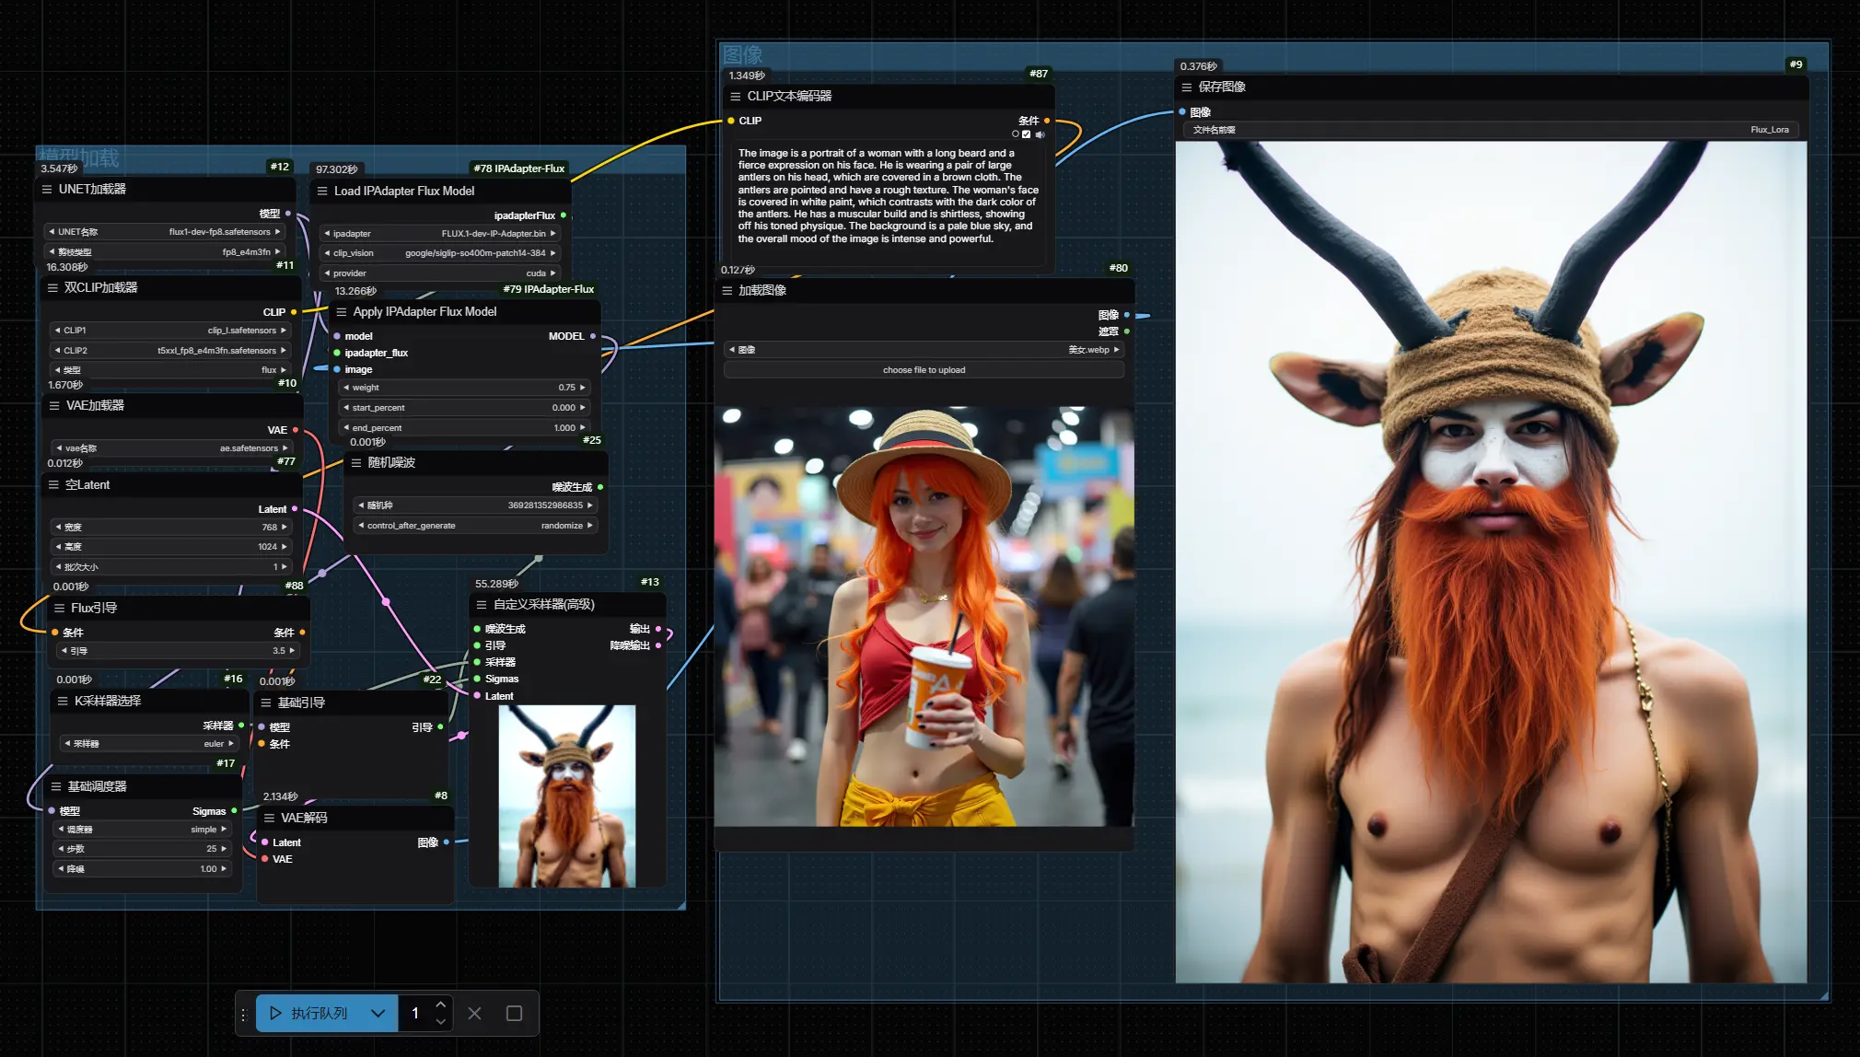Decrease the queue batch count with the down arrow
1860x1057 pixels.
tap(441, 1021)
